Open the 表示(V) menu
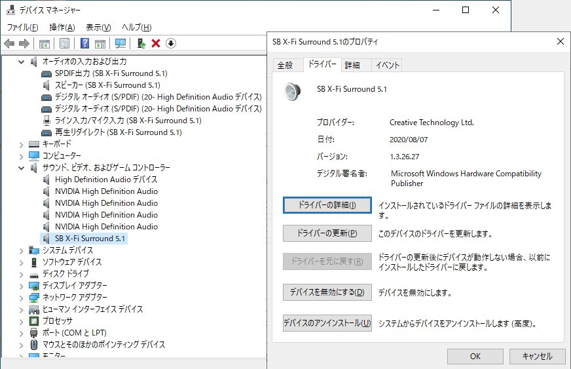571x369 pixels. tap(98, 28)
